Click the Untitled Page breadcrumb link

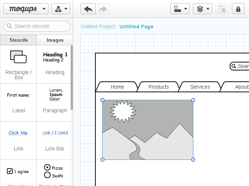[x=137, y=27]
